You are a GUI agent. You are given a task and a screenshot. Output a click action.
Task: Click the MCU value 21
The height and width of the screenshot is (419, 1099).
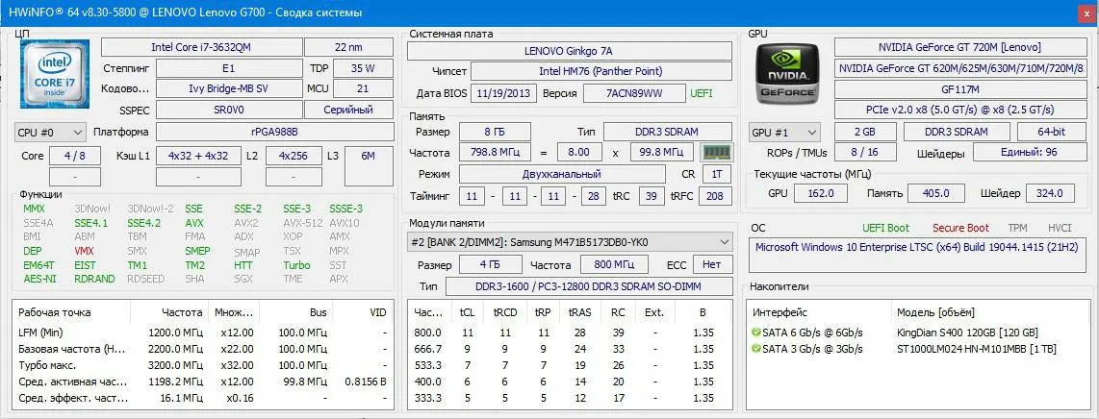click(363, 88)
